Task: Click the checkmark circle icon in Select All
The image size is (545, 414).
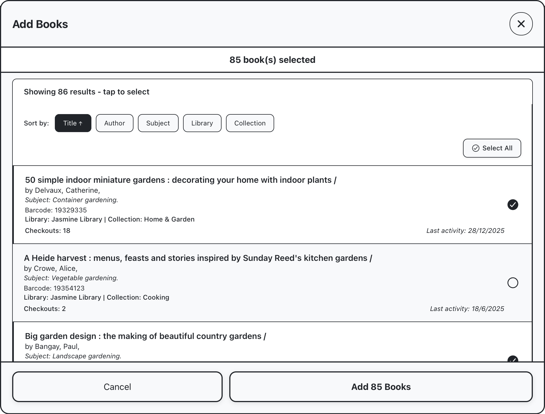Action: click(475, 148)
